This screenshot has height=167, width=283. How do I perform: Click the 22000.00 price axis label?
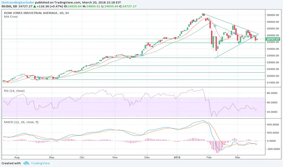click(x=273, y=76)
